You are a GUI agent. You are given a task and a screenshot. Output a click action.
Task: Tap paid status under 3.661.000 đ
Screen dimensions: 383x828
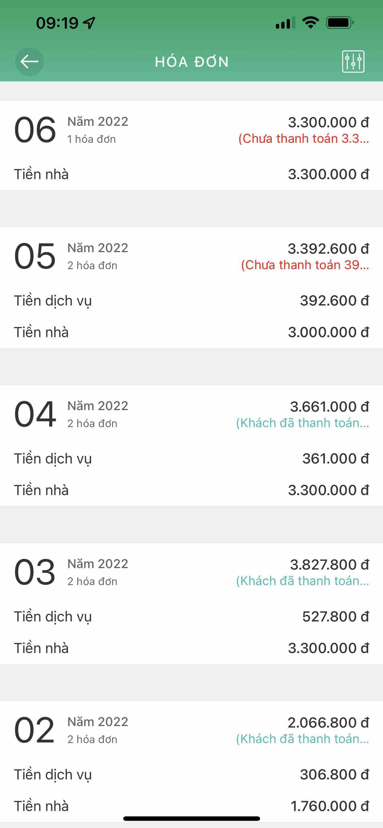click(x=302, y=423)
